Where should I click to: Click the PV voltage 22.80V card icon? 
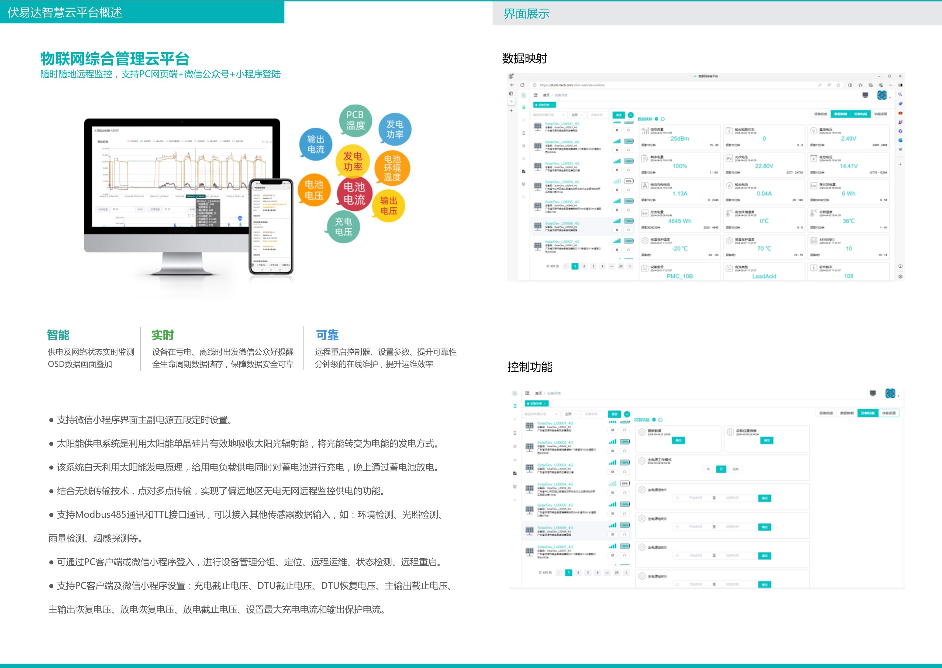(729, 158)
